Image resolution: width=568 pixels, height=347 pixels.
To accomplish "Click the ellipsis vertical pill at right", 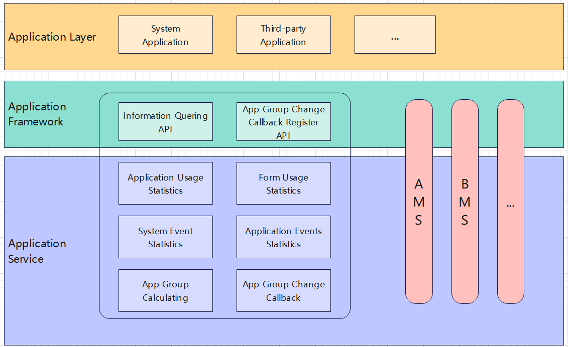I will click(510, 202).
